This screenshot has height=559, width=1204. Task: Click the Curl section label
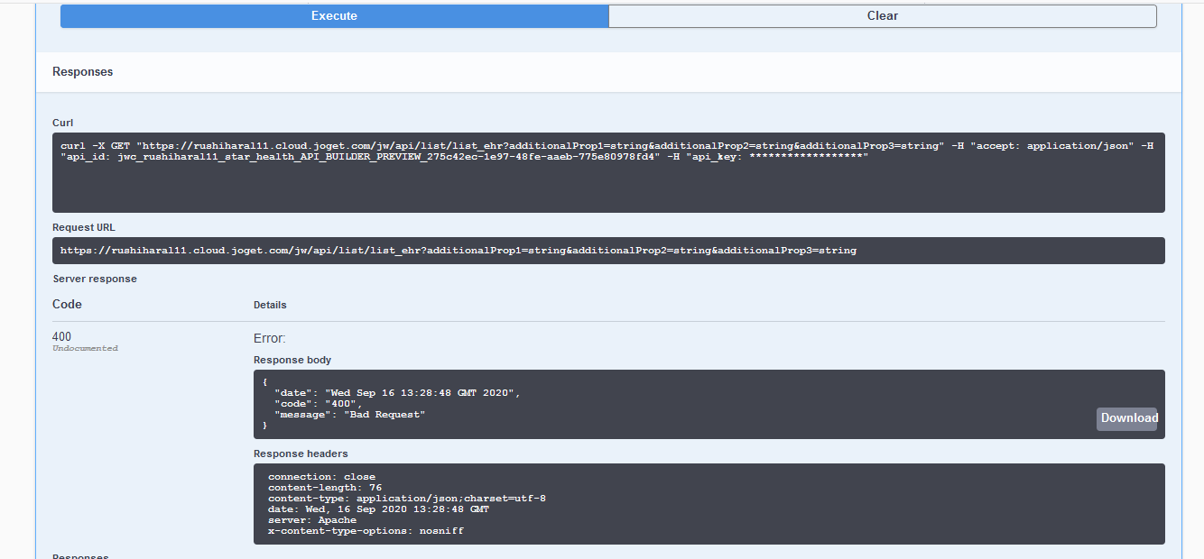click(63, 123)
